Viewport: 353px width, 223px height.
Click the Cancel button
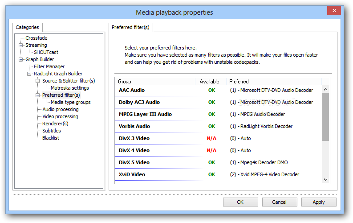pos(280,202)
